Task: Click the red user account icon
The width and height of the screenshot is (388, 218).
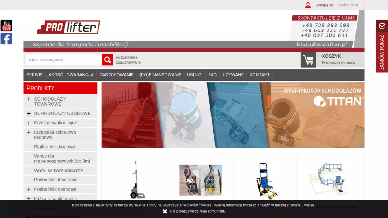Action: click(x=308, y=5)
